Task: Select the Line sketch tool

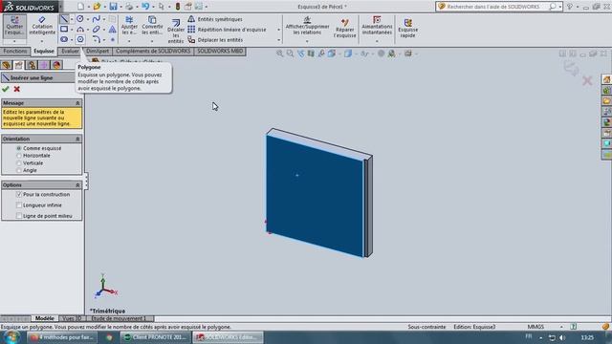Action: point(64,19)
